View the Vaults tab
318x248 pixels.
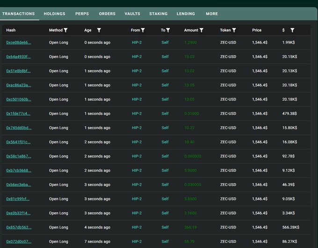click(132, 14)
